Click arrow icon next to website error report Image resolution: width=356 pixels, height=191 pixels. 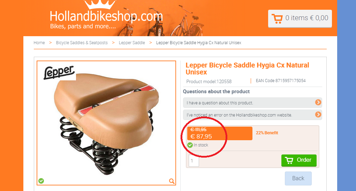(318, 114)
